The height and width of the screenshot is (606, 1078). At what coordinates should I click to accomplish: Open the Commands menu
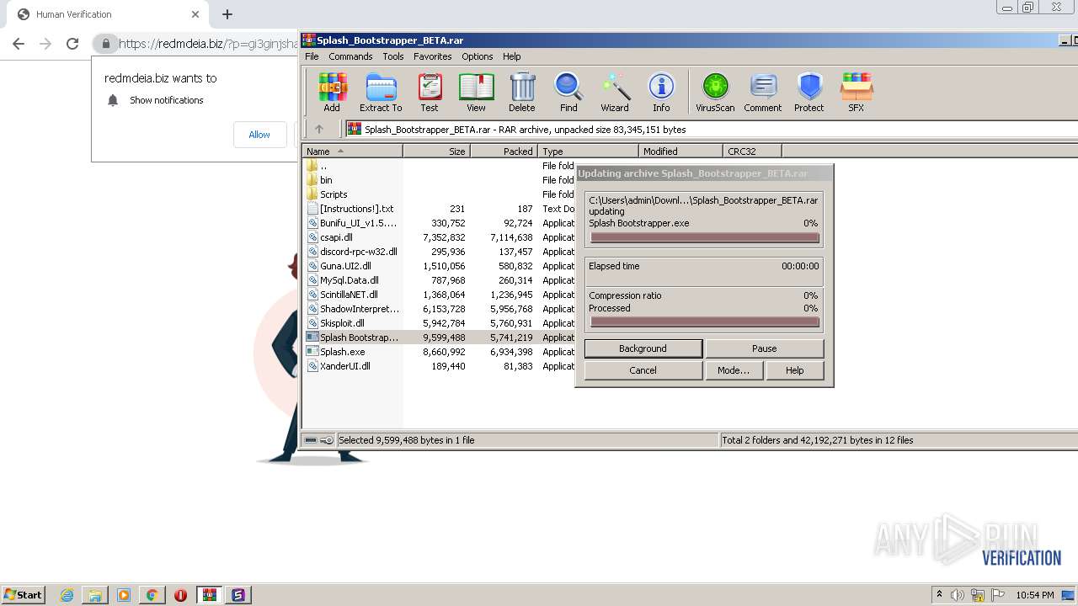click(x=350, y=56)
